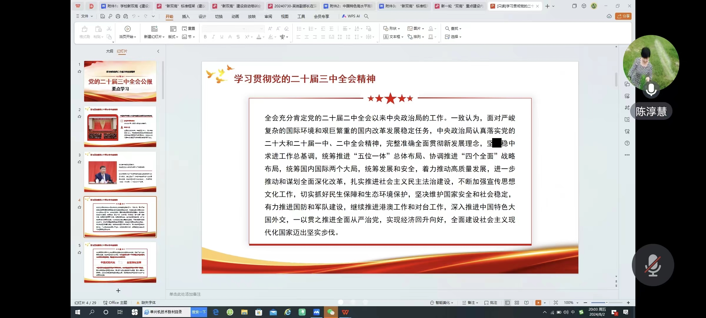Click the 当页开始 play icon
Image resolution: width=706 pixels, height=318 pixels.
click(x=127, y=29)
